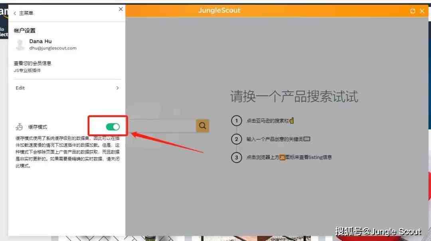Click the JungleScout refresh icon
This screenshot has width=431, height=241.
point(413,11)
